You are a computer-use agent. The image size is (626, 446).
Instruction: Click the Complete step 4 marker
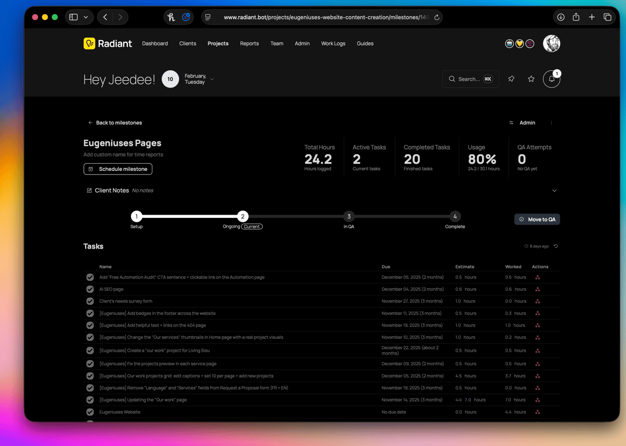[x=455, y=216]
